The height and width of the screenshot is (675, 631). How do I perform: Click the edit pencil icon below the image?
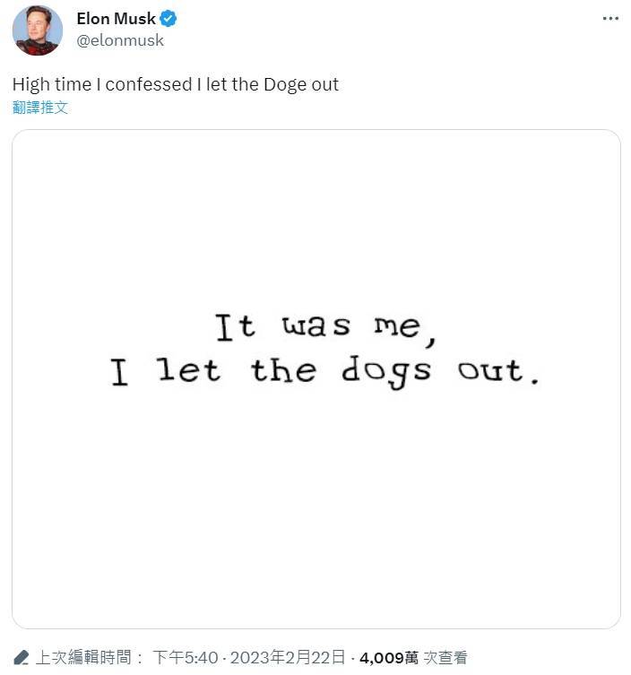pos(22,658)
